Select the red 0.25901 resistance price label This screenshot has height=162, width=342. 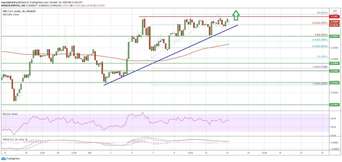click(335, 16)
